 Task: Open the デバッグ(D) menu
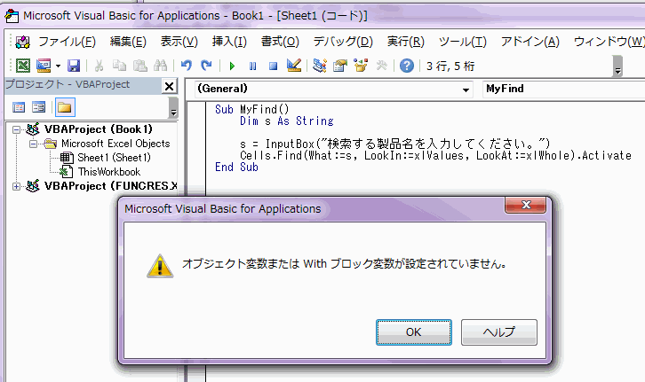coord(343,42)
